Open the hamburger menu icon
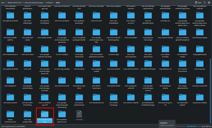The width and height of the screenshot is (212, 128). pos(209,3)
